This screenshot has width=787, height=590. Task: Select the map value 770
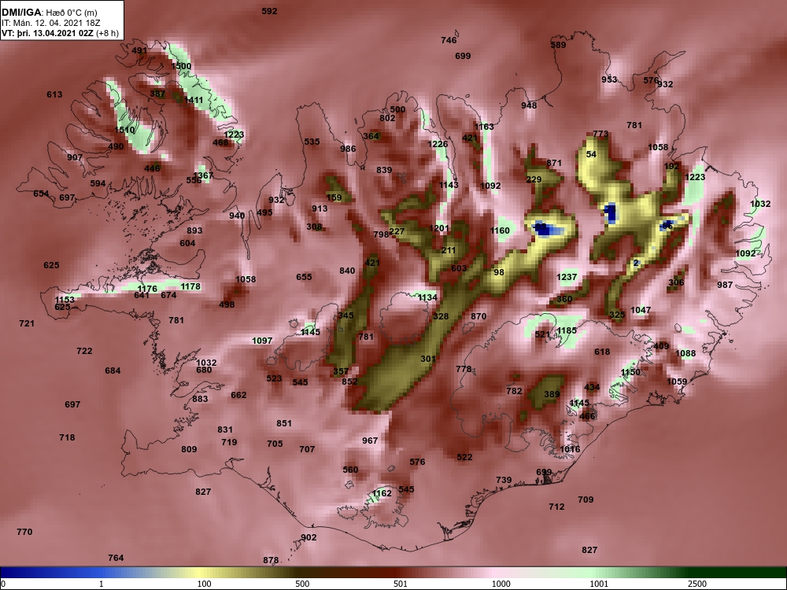[x=24, y=532]
